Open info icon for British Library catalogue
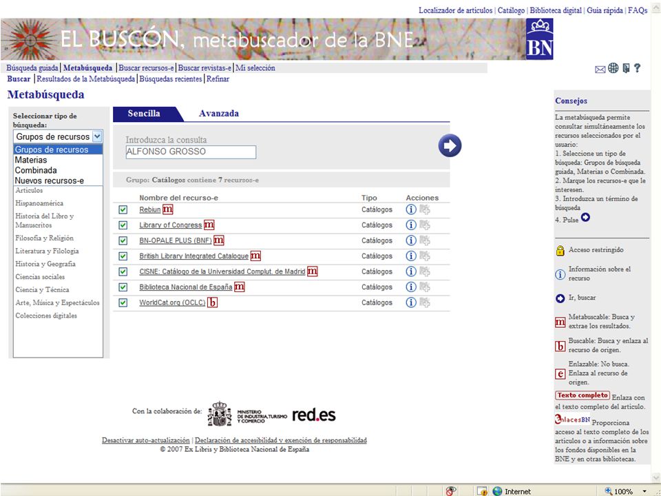Screen dimensions: 661x496 click(411, 256)
